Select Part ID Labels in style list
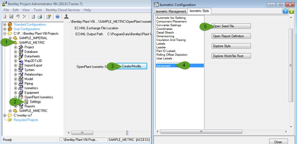 (x=166, y=51)
